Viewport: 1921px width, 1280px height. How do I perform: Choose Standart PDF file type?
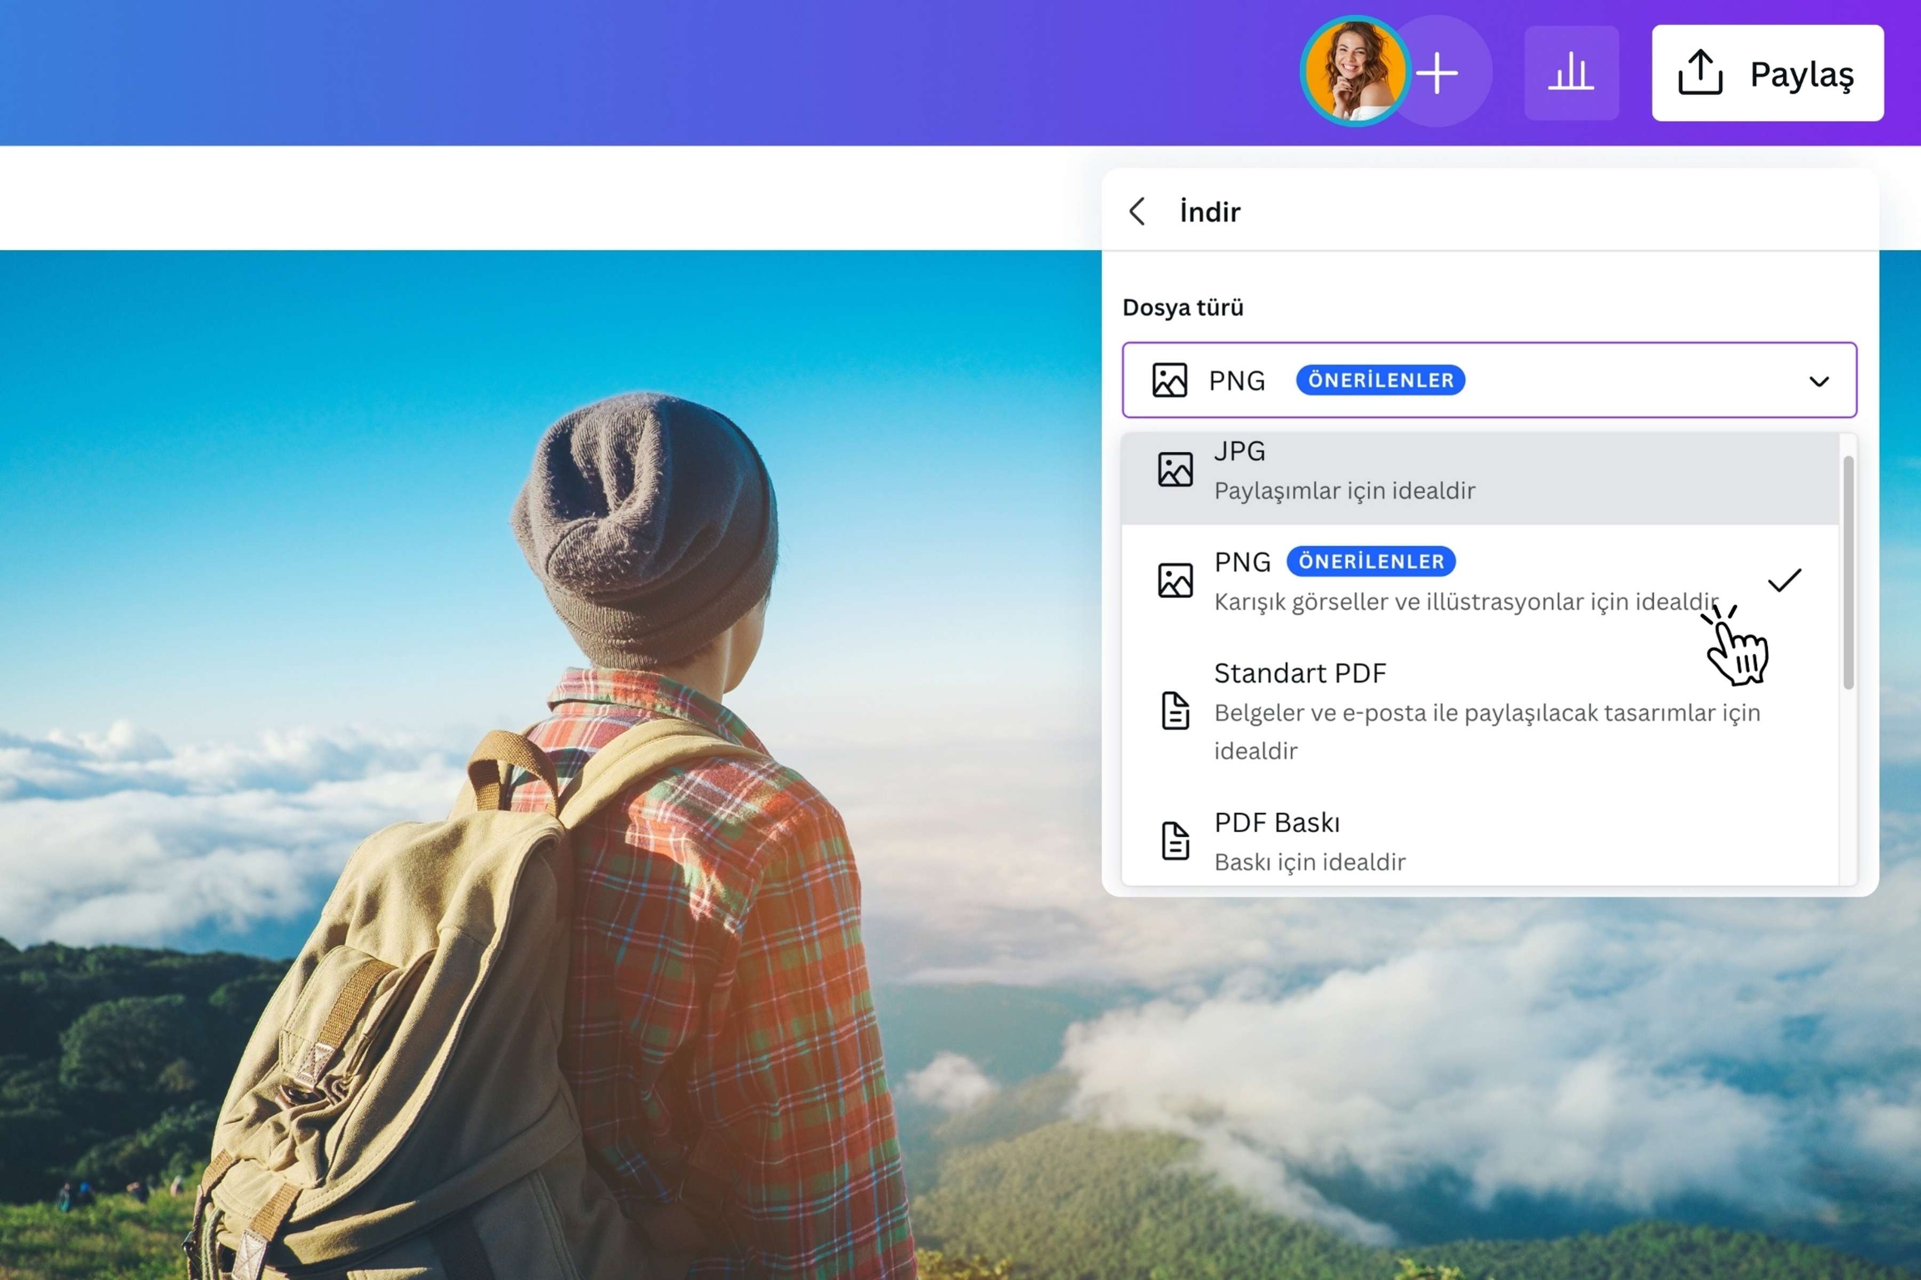coord(1479,710)
